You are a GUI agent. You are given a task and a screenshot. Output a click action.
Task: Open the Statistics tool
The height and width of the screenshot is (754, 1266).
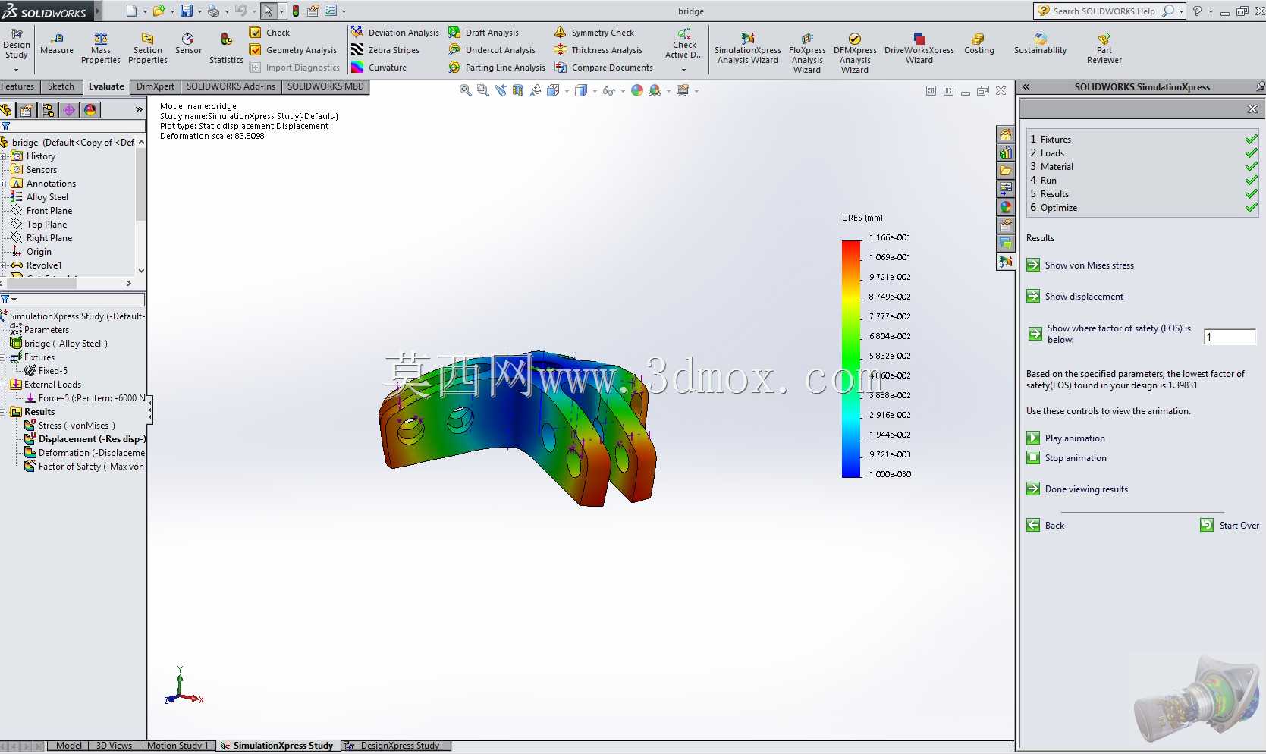tap(226, 49)
